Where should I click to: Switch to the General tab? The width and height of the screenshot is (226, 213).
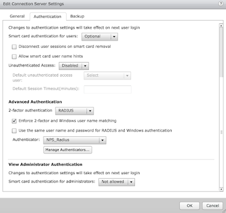tap(17, 16)
